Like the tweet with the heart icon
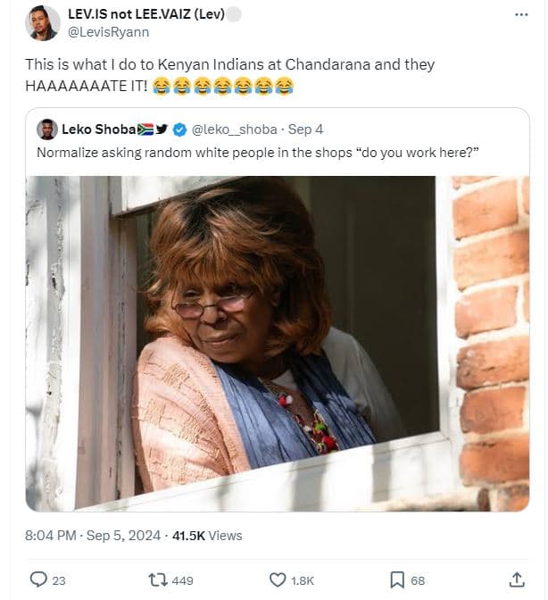548x600 pixels. click(x=278, y=579)
